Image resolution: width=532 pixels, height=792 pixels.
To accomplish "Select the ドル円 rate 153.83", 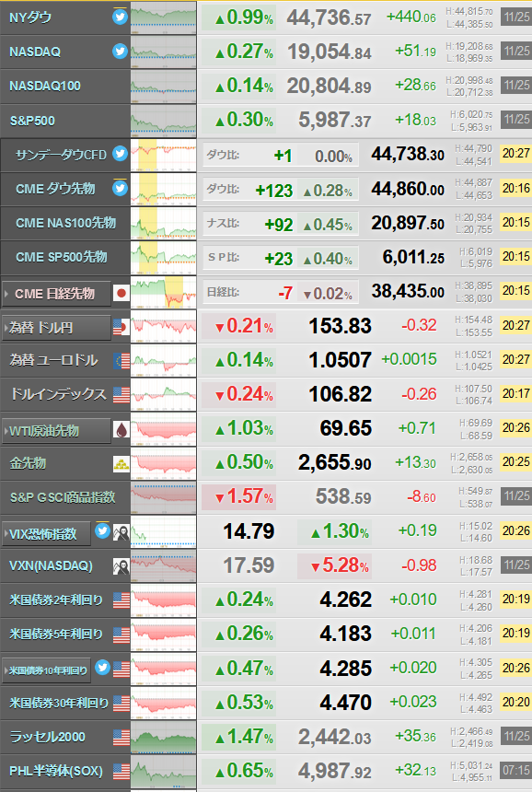I will (x=341, y=326).
